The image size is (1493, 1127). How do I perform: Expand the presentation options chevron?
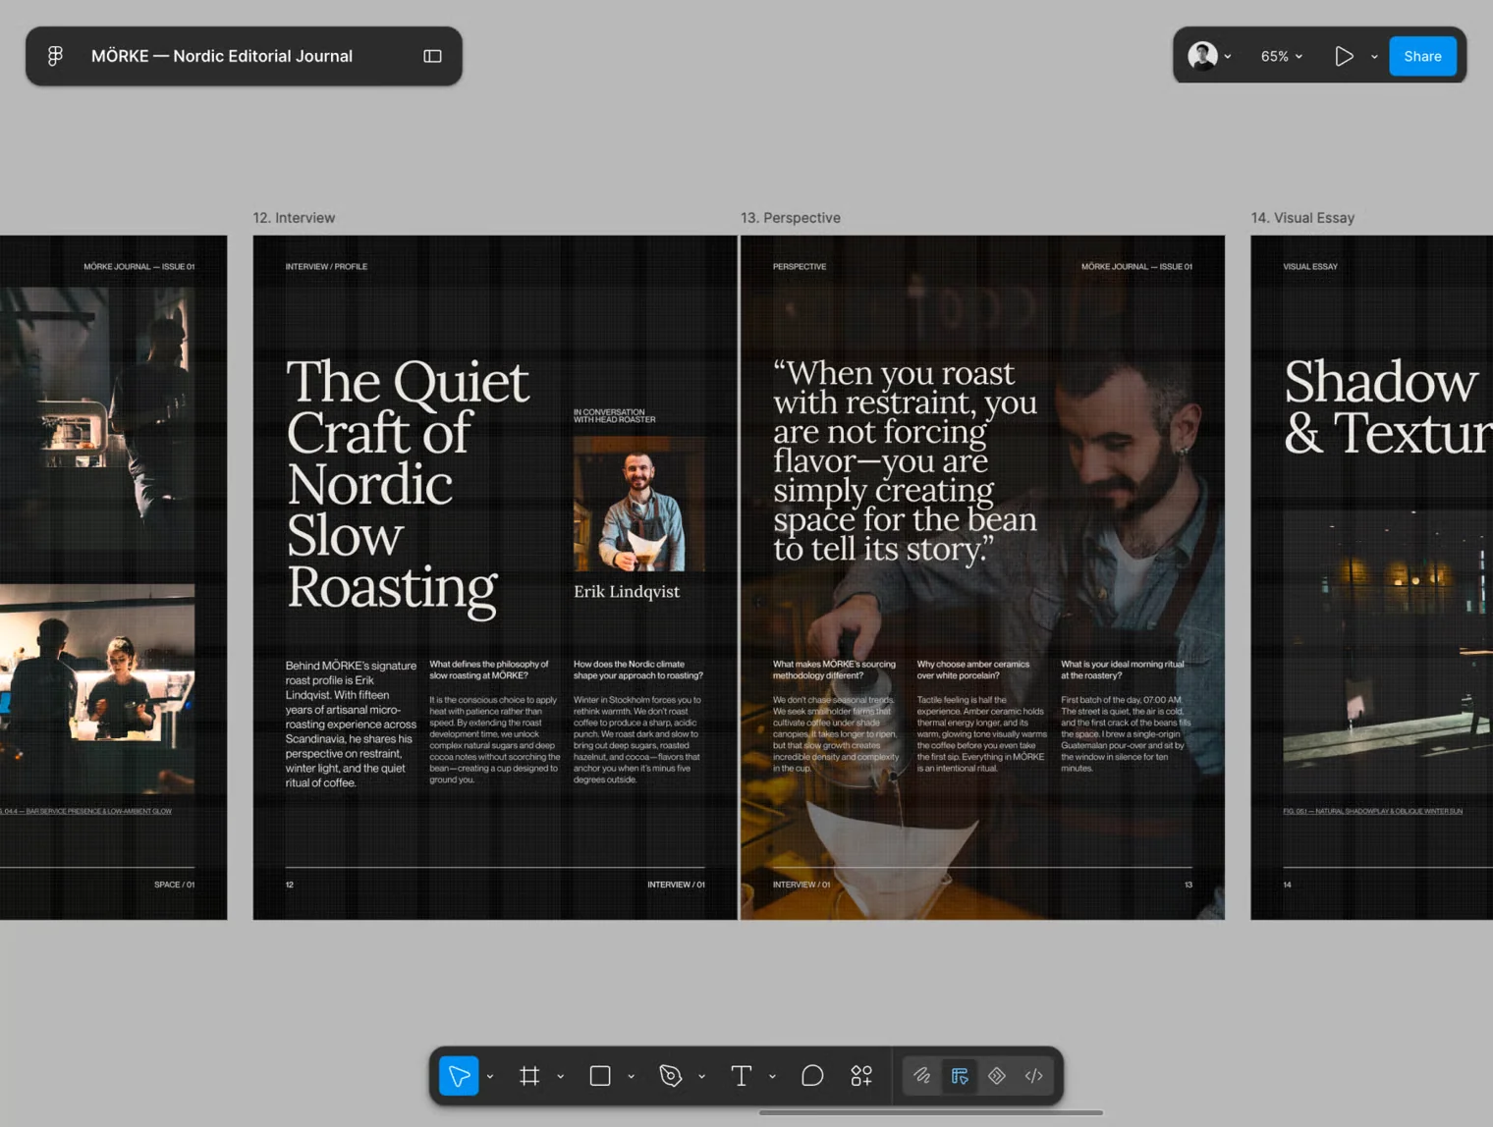(x=1374, y=57)
